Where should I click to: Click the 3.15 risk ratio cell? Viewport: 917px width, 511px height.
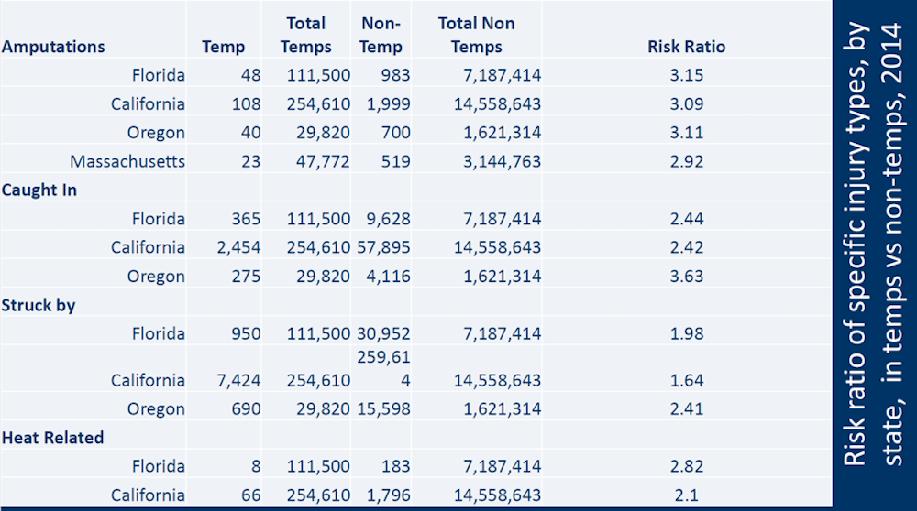point(686,75)
